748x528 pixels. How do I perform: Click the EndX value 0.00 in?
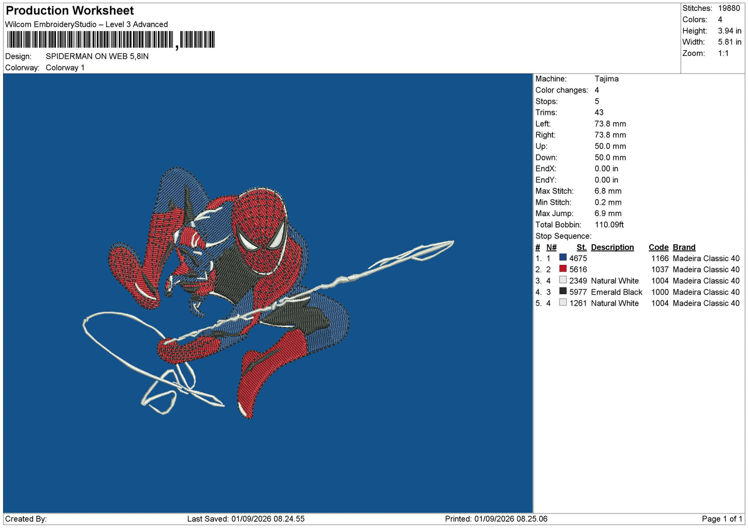606,169
